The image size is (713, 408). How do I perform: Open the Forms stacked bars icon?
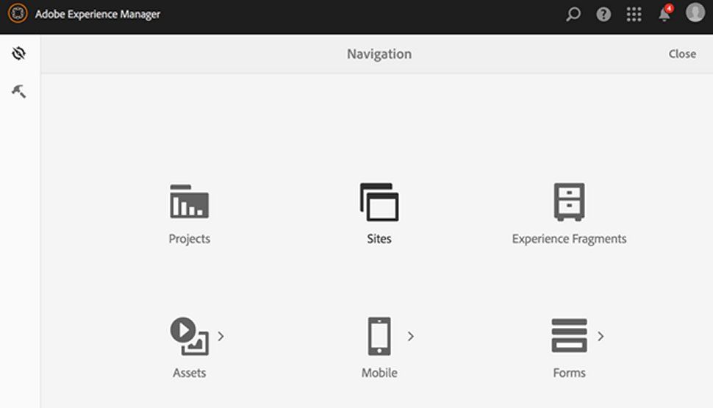coord(570,336)
